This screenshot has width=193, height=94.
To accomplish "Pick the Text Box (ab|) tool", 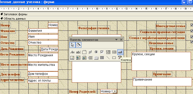I will pos(78,52).
